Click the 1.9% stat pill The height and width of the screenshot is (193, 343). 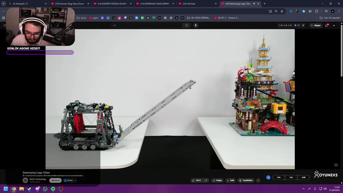click(279, 177)
